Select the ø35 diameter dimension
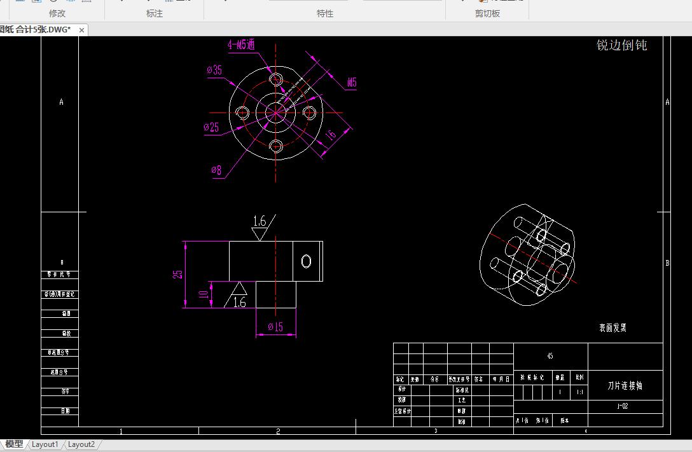The image size is (692, 452). tap(214, 70)
